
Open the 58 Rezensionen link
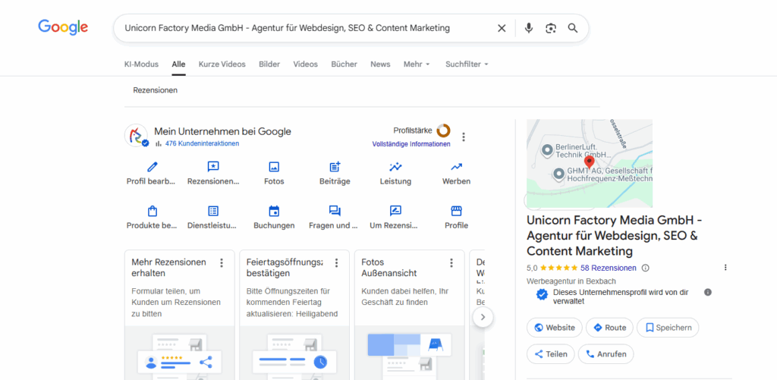pyautogui.click(x=608, y=268)
